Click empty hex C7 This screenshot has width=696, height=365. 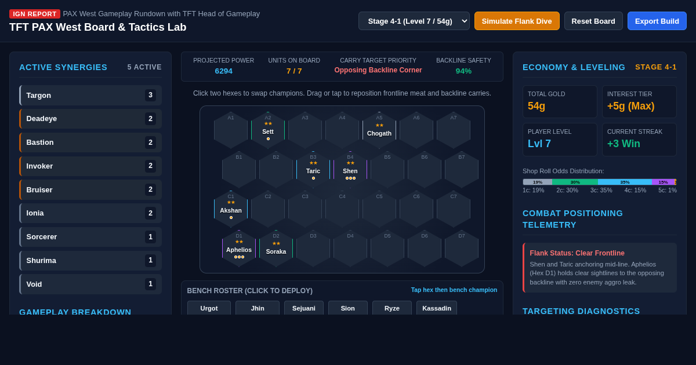[454, 209]
